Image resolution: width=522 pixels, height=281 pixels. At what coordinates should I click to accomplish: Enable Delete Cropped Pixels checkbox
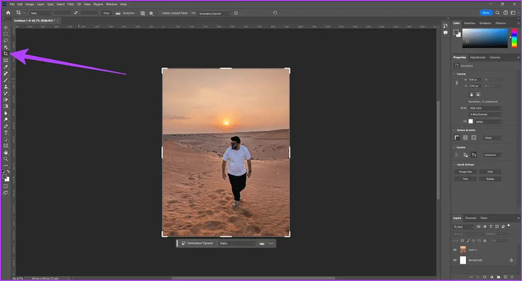click(x=160, y=13)
